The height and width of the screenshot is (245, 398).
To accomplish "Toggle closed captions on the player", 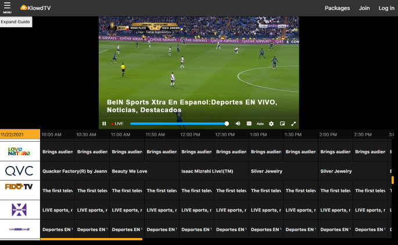I will coord(249,124).
